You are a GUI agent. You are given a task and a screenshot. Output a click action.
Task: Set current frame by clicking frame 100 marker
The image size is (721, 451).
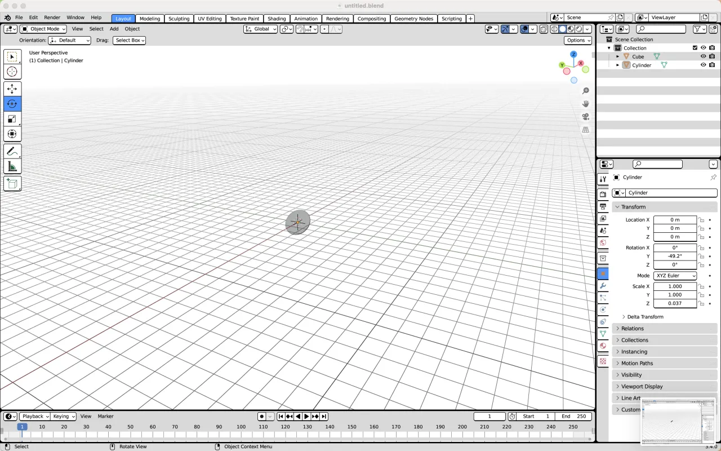(x=241, y=427)
